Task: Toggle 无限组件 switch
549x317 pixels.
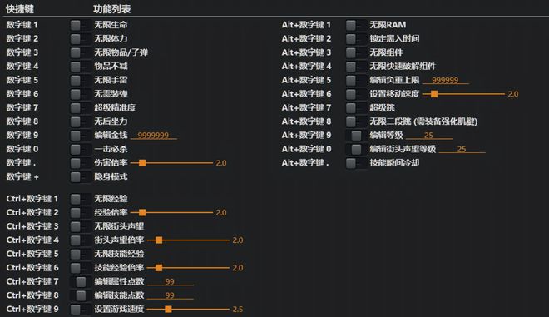Action: pos(356,52)
